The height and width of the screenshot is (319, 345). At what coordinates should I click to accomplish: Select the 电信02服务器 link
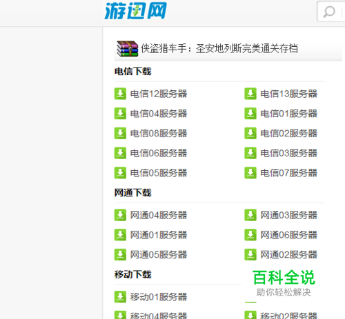tap(289, 133)
